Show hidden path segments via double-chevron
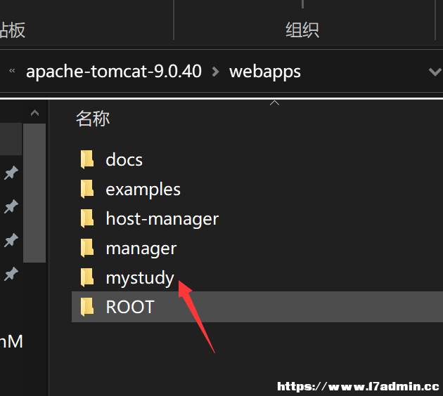This screenshot has height=396, width=443. (x=12, y=71)
